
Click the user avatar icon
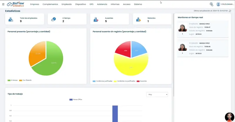pos(218,4)
